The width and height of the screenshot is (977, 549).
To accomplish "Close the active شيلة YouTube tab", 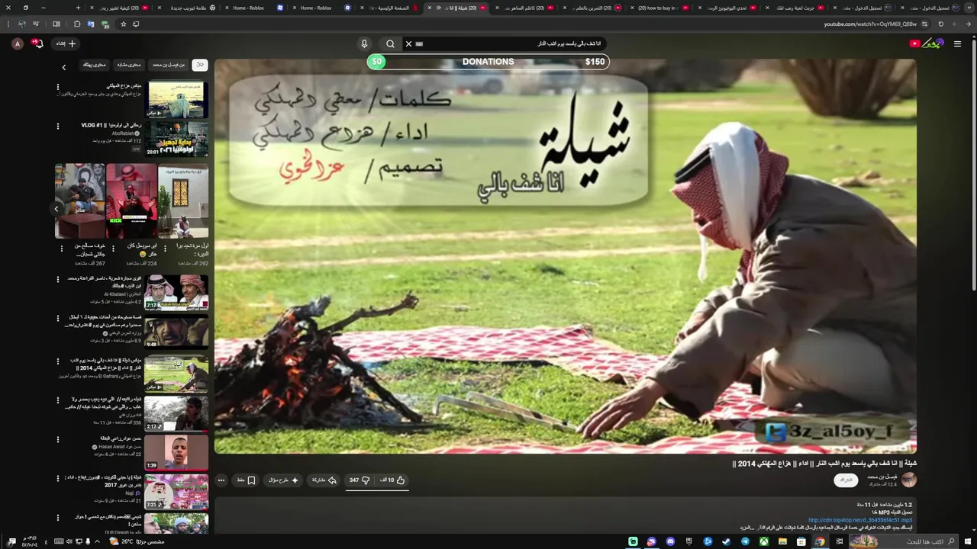I will pos(429,8).
